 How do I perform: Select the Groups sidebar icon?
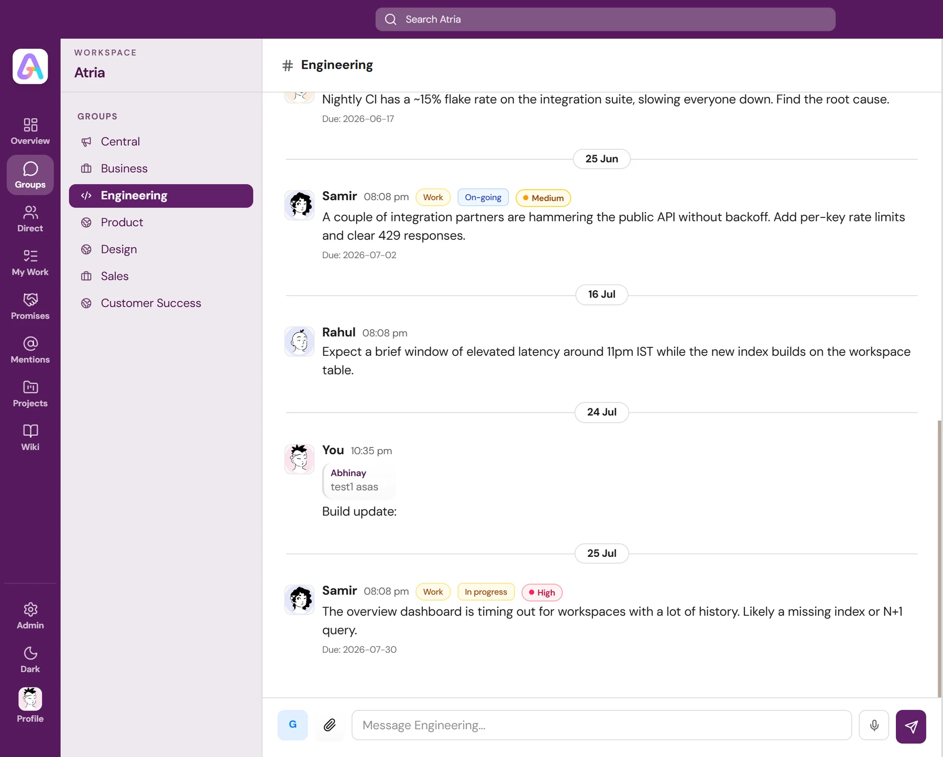(30, 175)
